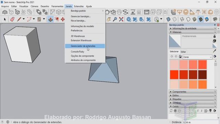Screen dimensions: 220x124
Task: Click the frame buffer window icon
Action: click(x=147, y=12)
